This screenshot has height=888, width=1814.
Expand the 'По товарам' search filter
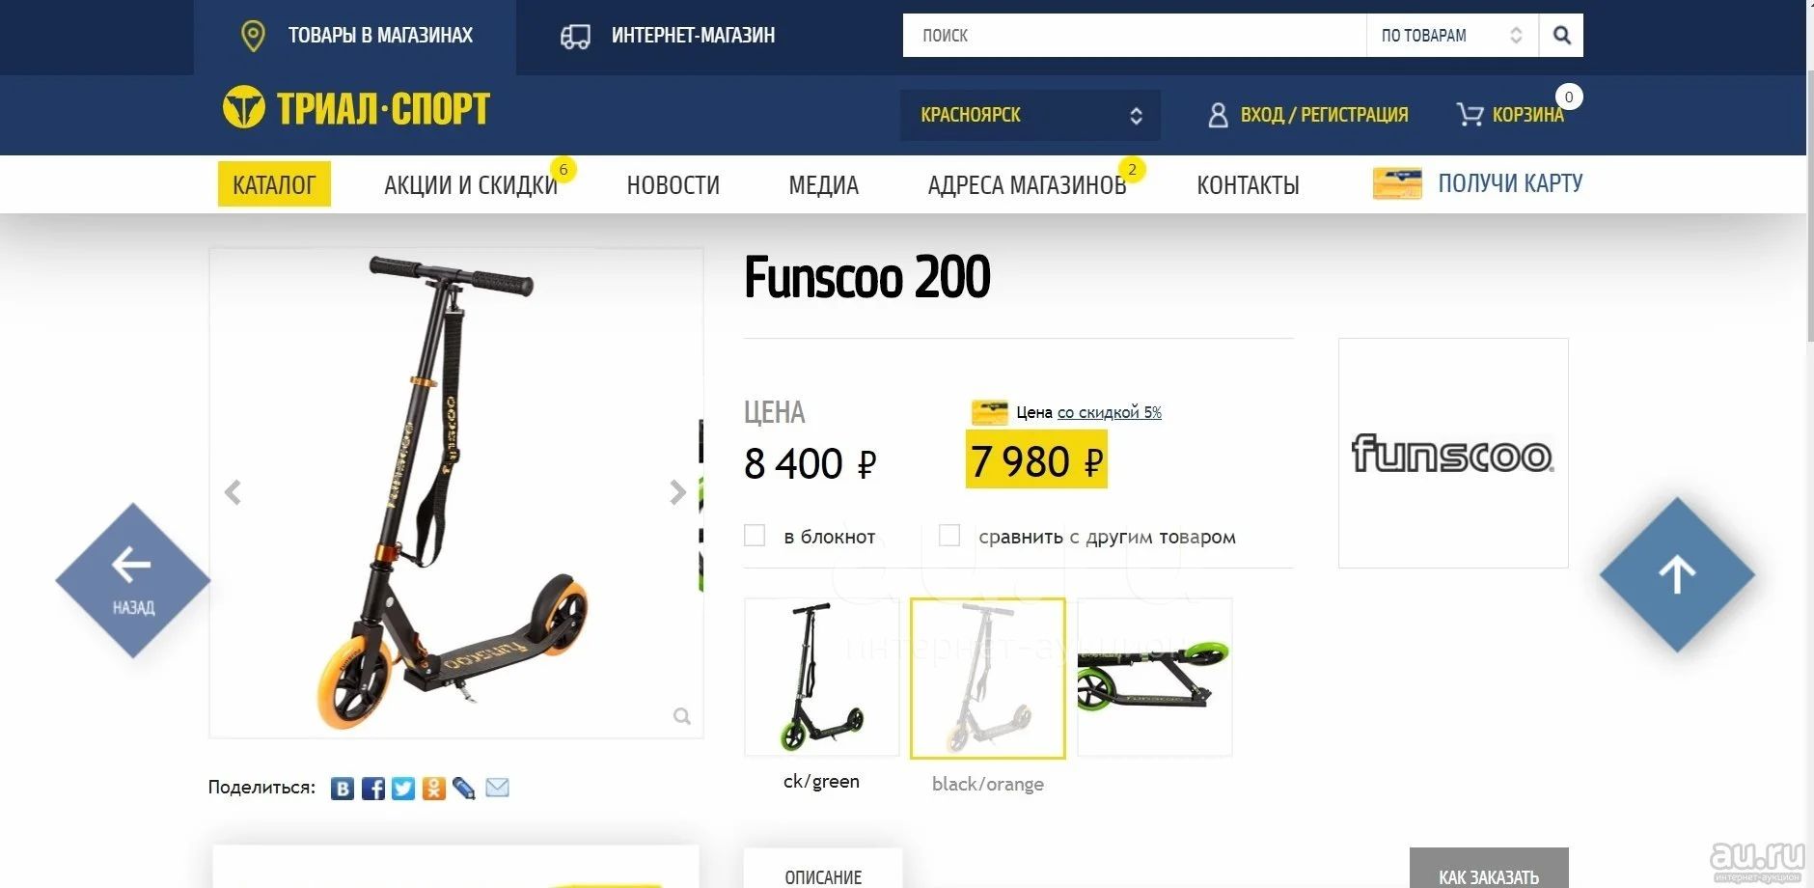[1452, 36]
